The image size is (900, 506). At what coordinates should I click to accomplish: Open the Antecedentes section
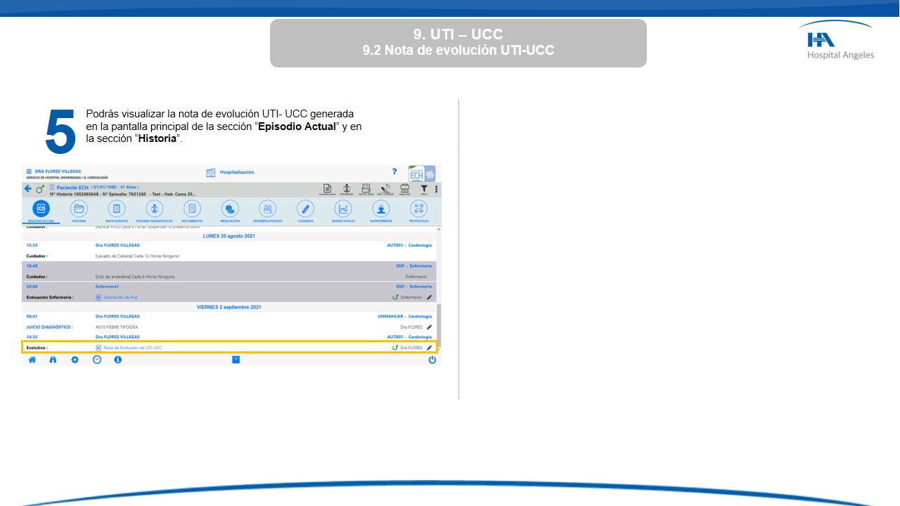117,209
